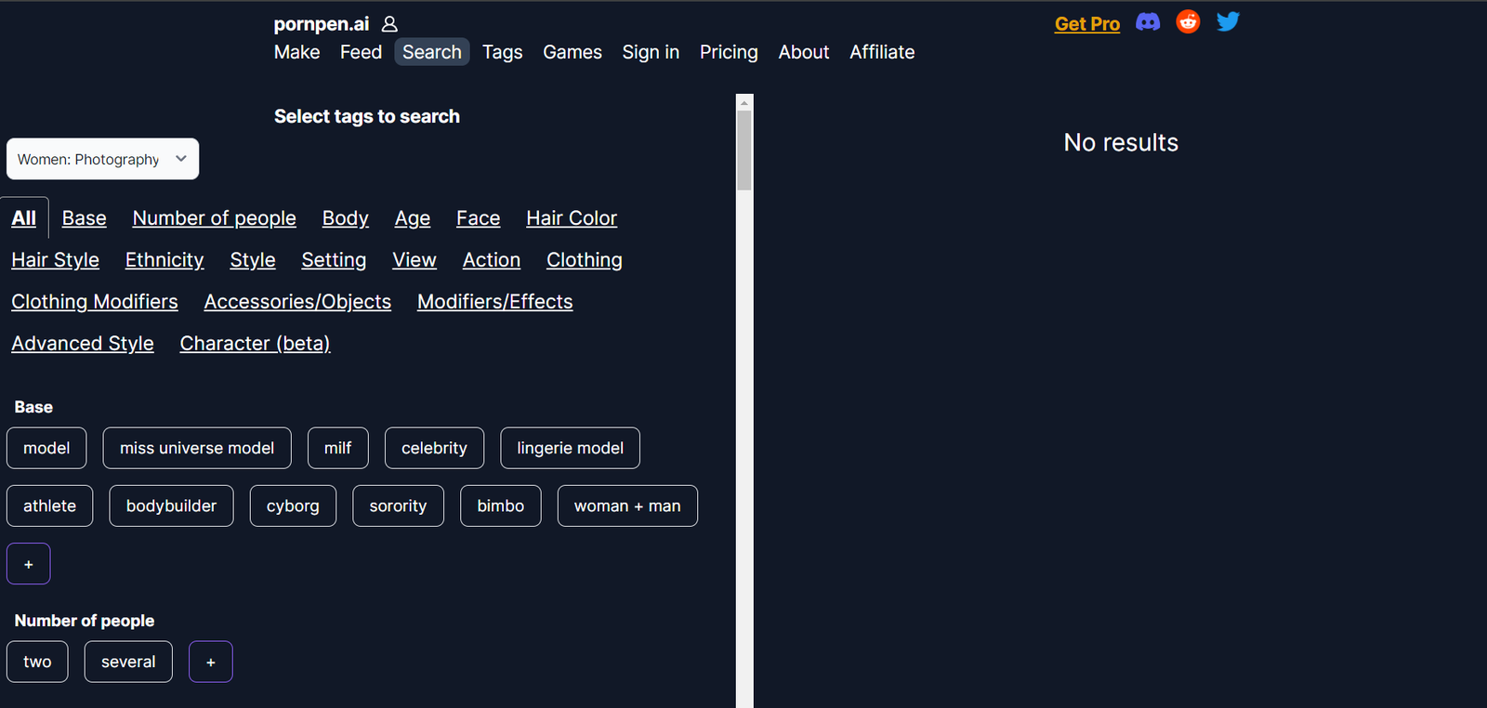This screenshot has height=708, width=1487.
Task: Click the tag panel vertical scrollbar thumb
Action: (x=743, y=151)
